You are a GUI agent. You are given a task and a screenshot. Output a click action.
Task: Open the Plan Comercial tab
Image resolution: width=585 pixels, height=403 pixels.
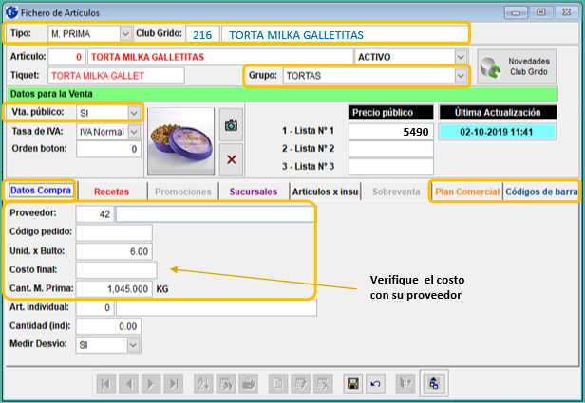(x=466, y=192)
